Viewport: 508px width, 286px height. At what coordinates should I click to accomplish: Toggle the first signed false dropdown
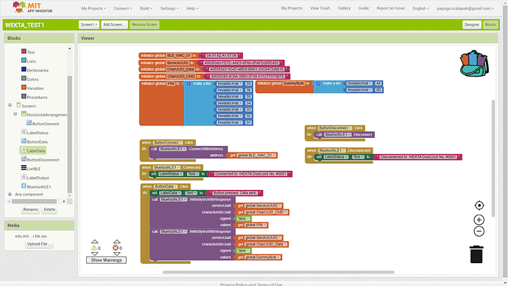point(244,218)
